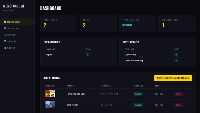Click the English tag on the hello world row
This screenshot has width=200, height=113.
pos(138,105)
